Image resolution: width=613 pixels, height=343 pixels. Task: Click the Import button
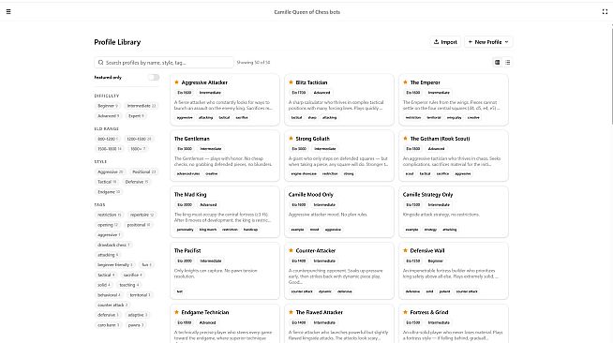[445, 42]
